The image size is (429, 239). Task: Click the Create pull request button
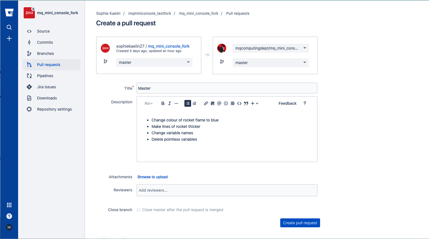click(x=300, y=223)
